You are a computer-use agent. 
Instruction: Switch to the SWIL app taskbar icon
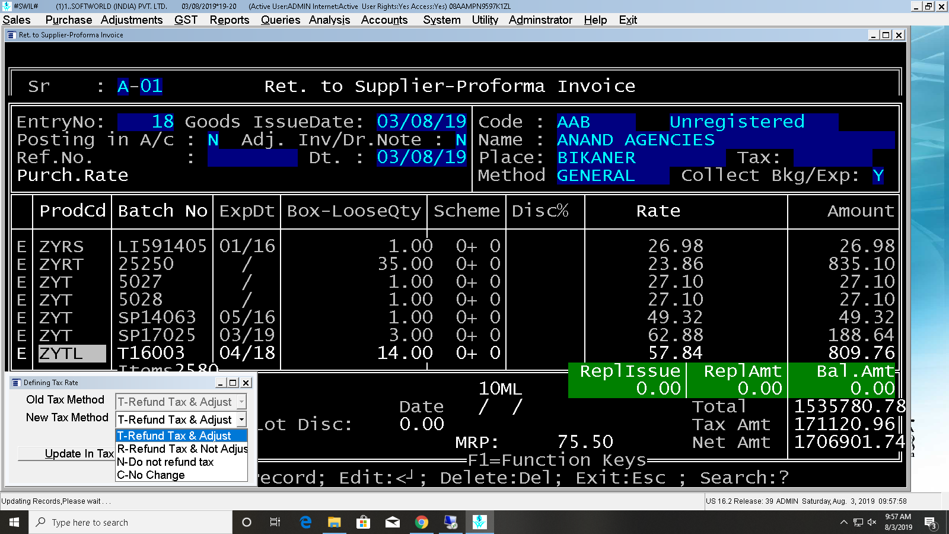[x=480, y=522]
